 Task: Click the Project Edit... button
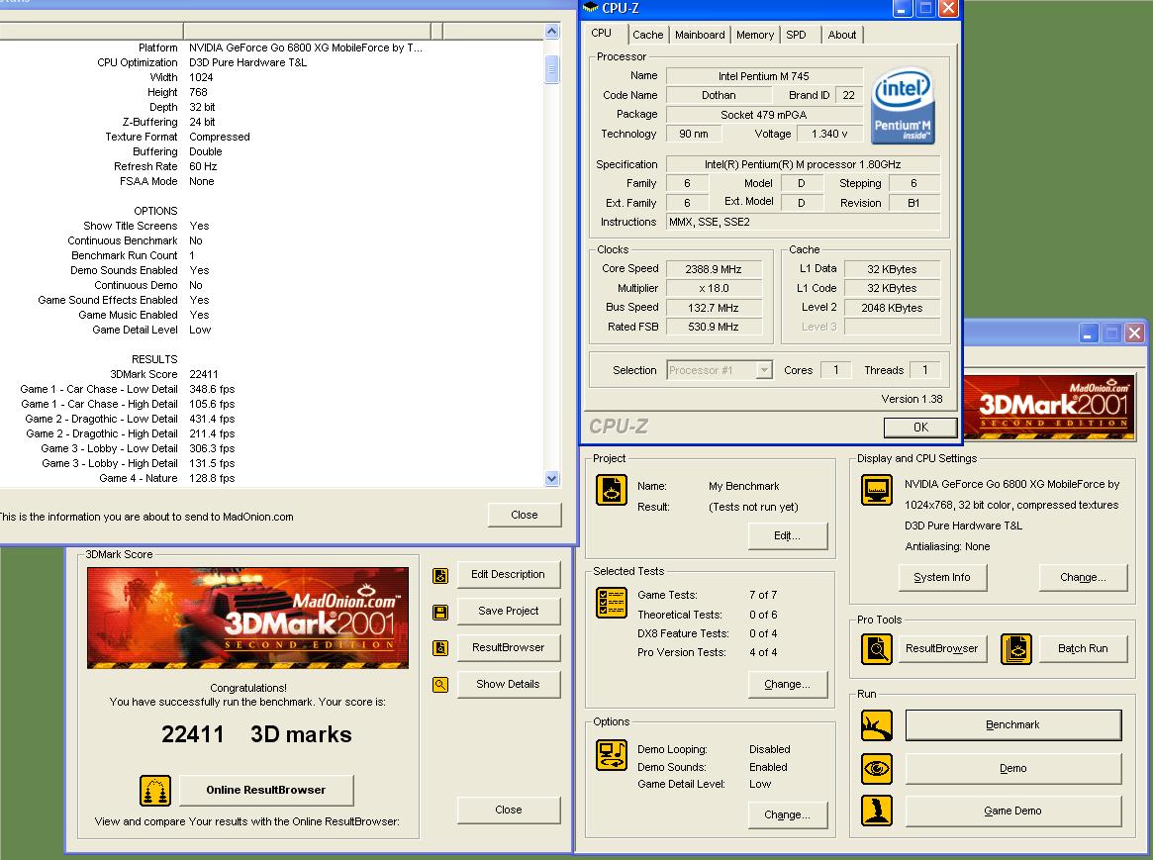pos(787,535)
